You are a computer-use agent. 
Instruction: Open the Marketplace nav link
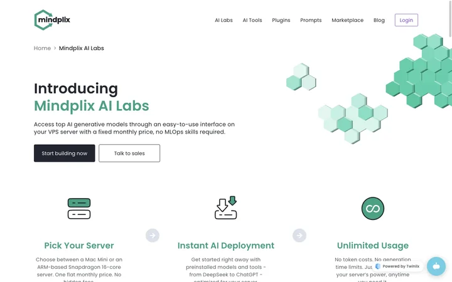[347, 20]
